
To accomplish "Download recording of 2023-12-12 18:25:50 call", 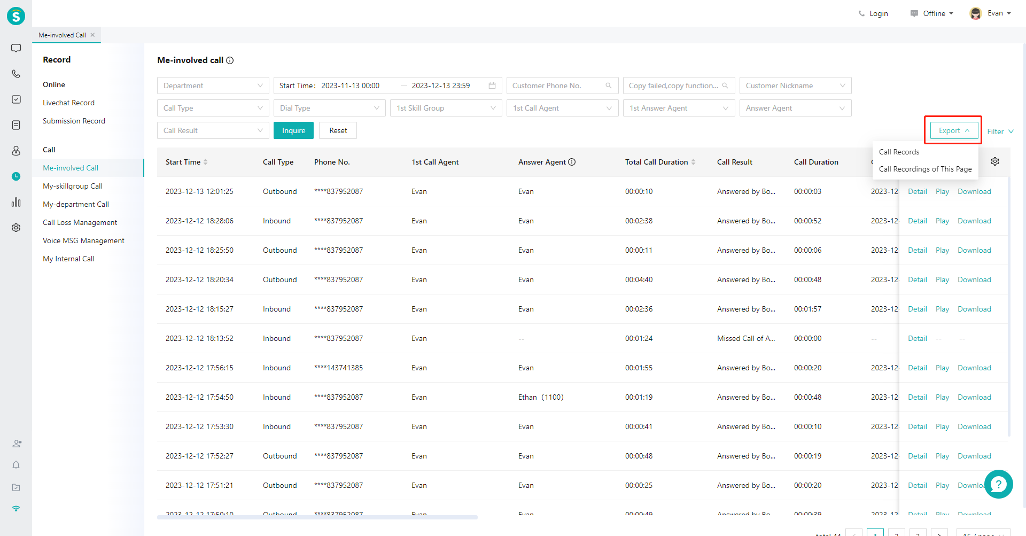I will [974, 250].
